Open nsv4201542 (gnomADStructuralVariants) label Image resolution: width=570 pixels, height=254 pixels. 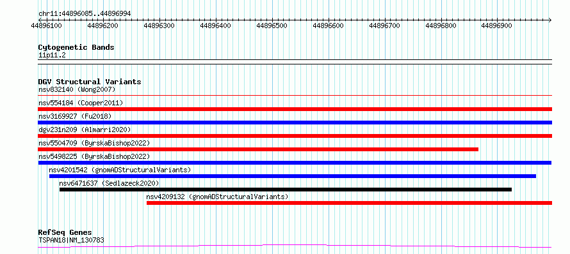tap(120, 170)
